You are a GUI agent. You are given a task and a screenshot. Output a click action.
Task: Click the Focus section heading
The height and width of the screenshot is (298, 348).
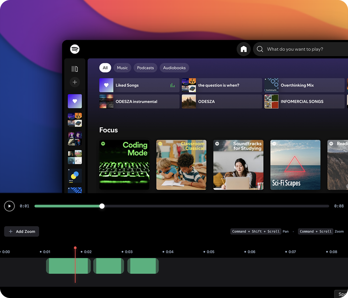coord(108,130)
